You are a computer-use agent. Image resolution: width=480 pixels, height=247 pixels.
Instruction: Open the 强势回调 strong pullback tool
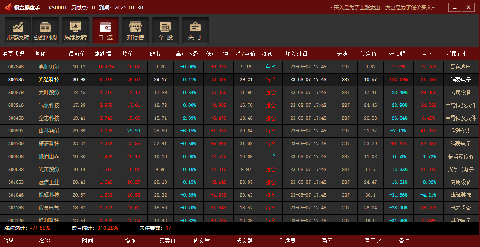click(x=45, y=30)
